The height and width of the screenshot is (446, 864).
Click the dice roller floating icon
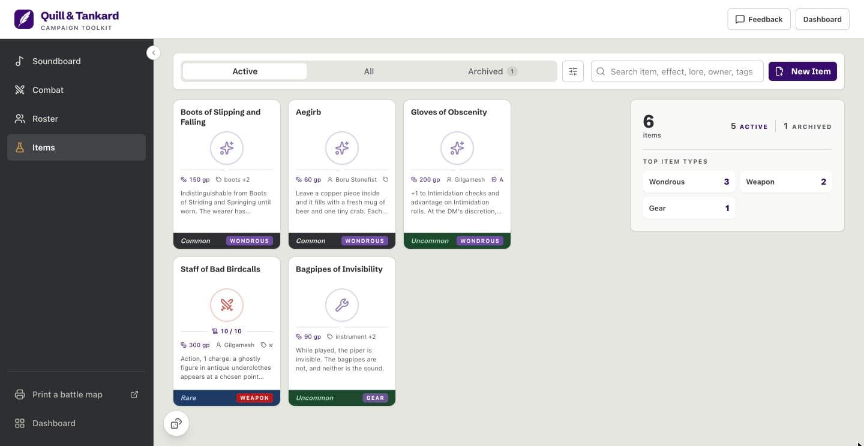tap(176, 423)
